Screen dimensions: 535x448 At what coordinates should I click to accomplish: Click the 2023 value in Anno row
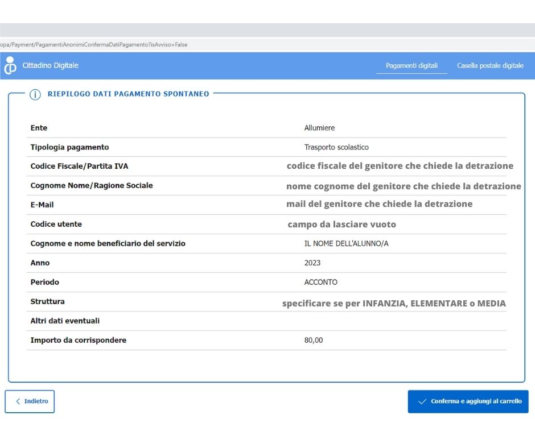[312, 263]
